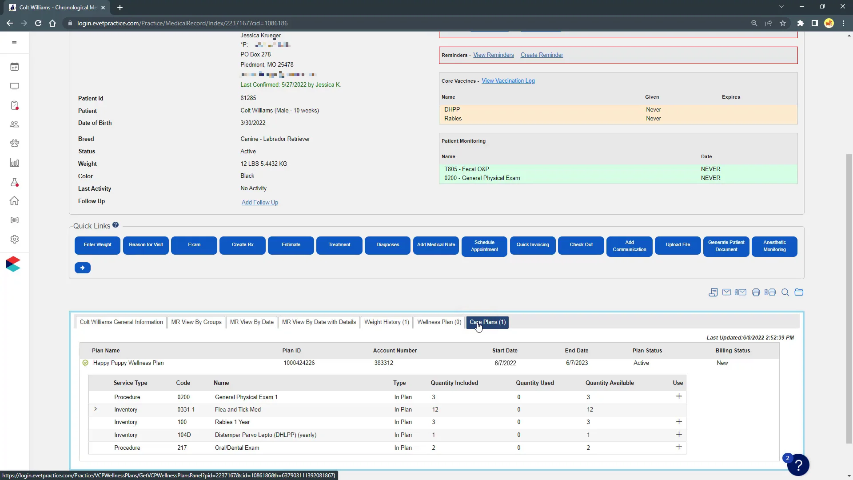
Task: Use Rabies 1 Year plus icon
Action: [x=679, y=421]
